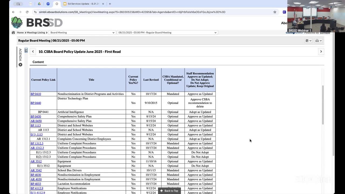Select the currently active Simbli browser tab
345x194 pixels.
pos(57,4)
